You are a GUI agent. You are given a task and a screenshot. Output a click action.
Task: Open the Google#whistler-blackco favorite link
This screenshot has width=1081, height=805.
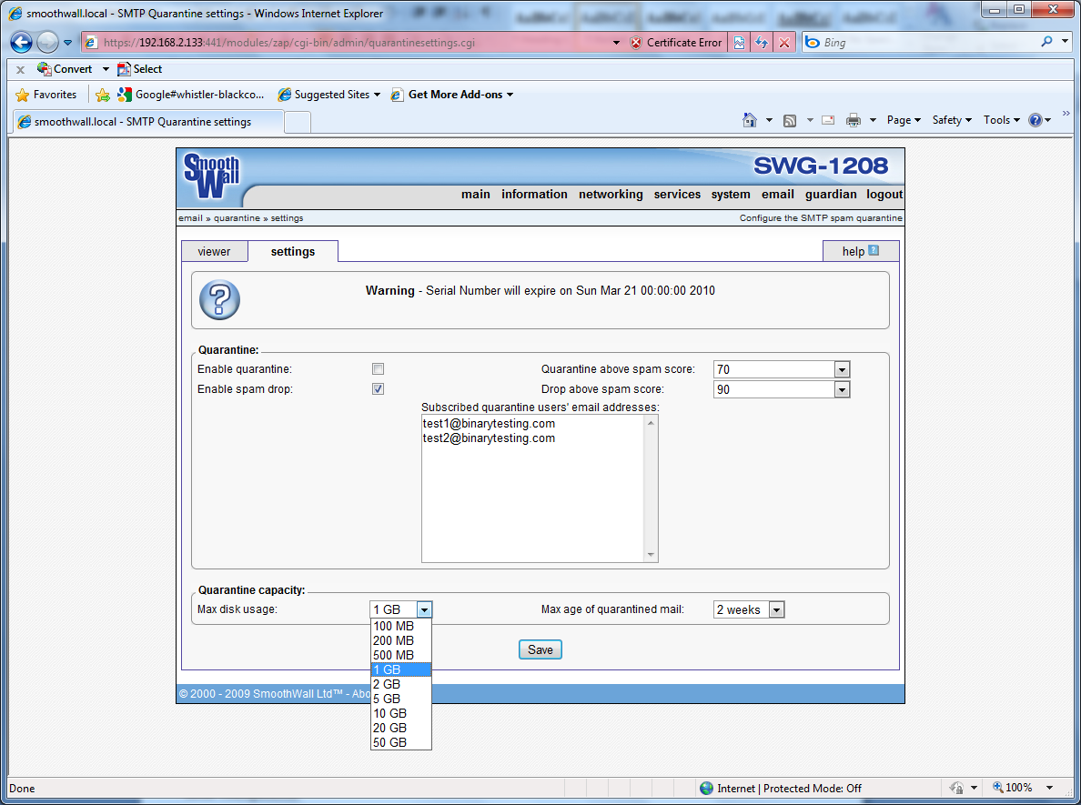click(191, 95)
